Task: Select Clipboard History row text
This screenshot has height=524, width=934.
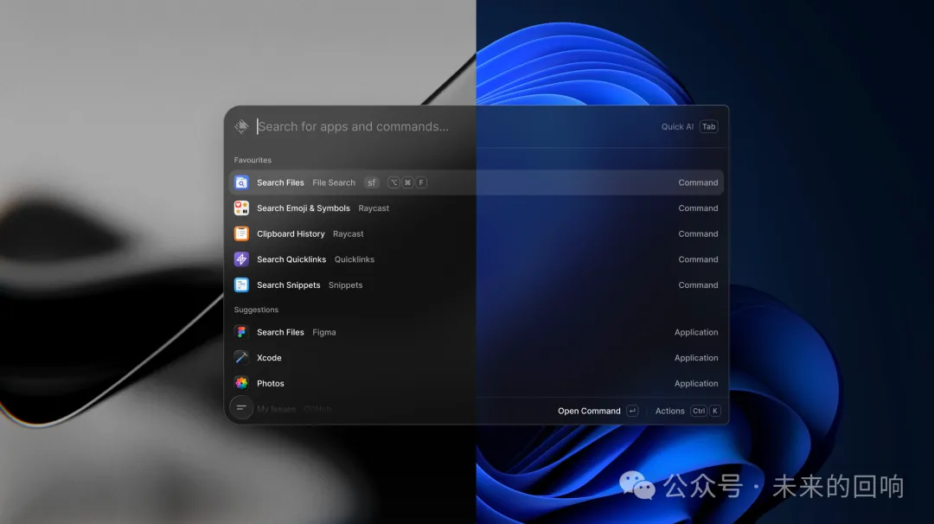Action: 291,234
